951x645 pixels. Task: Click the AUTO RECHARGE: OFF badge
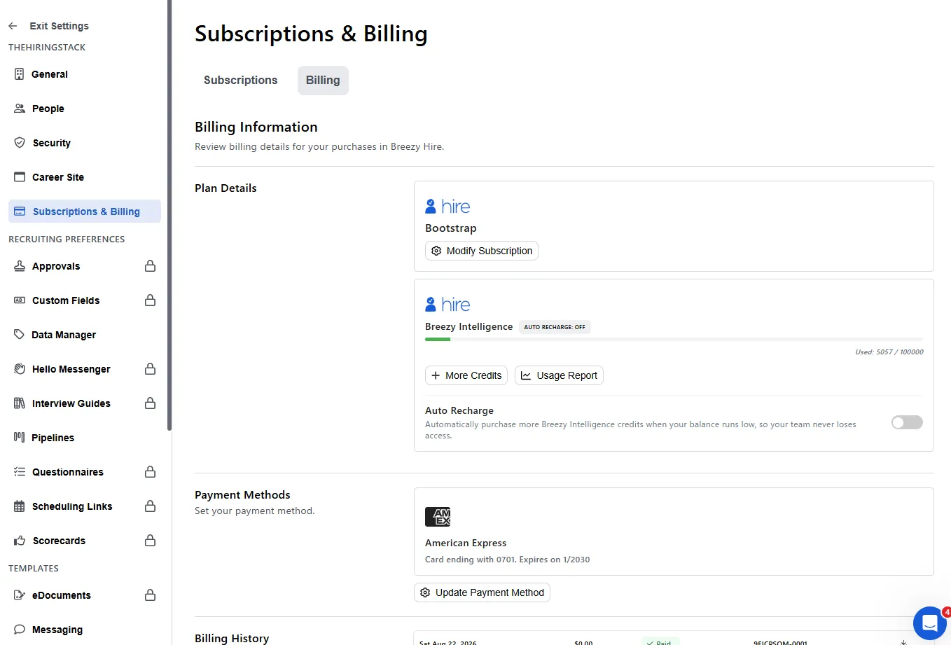coord(555,327)
